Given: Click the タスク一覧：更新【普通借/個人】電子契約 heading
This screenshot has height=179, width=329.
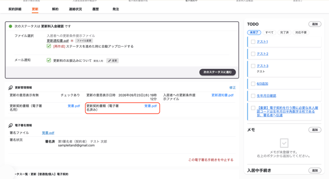Looking at the screenshot, I should coord(42,174).
